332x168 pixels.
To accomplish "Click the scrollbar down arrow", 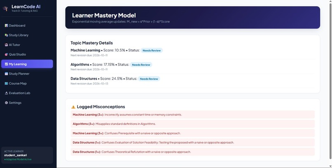I will (x=330, y=166).
